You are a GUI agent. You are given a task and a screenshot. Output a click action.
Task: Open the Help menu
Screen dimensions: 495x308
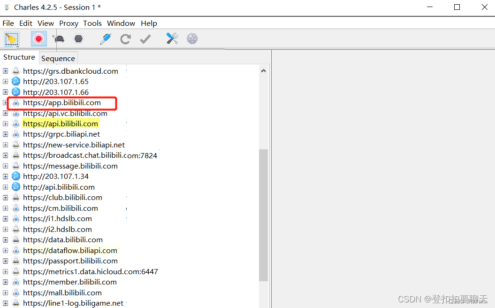149,23
